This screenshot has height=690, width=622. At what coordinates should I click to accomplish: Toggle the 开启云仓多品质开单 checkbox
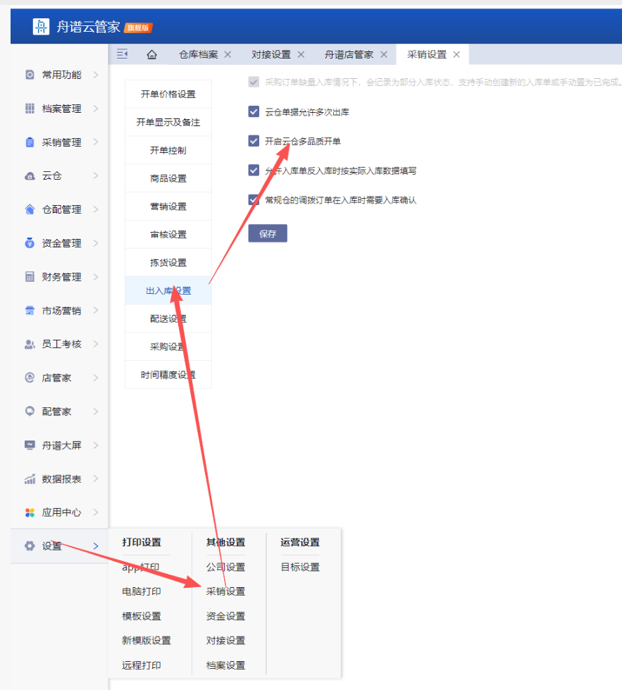click(x=254, y=141)
